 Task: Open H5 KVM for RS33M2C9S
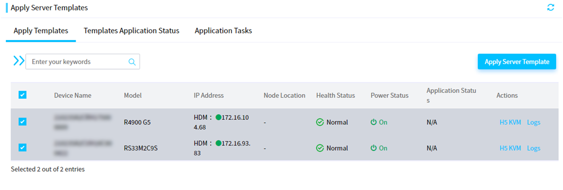click(x=510, y=148)
